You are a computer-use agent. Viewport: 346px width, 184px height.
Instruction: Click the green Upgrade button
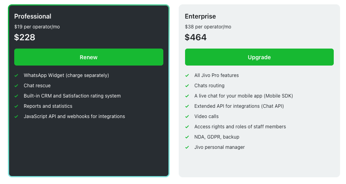point(259,57)
